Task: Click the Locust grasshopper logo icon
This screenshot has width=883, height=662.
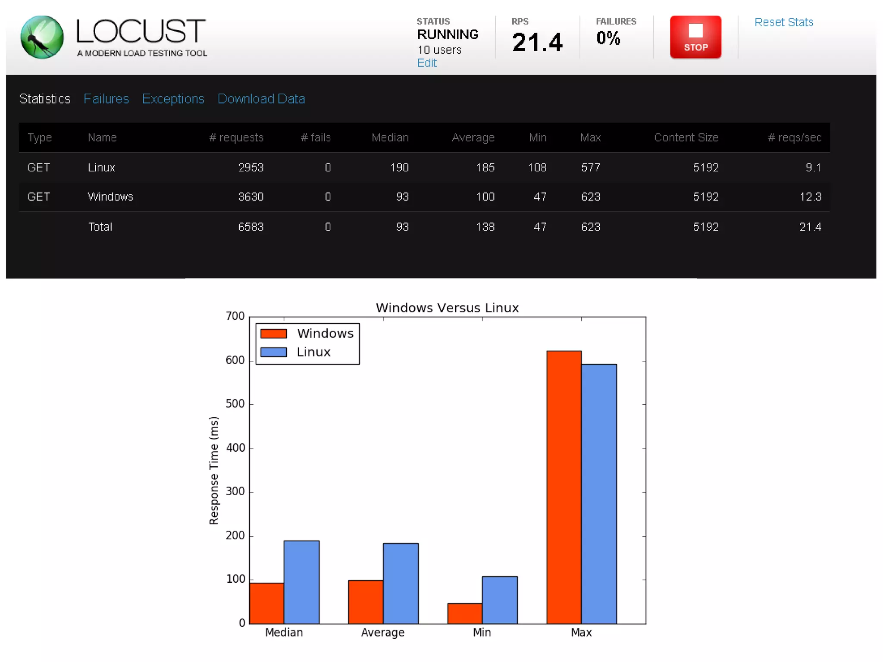Action: point(42,37)
